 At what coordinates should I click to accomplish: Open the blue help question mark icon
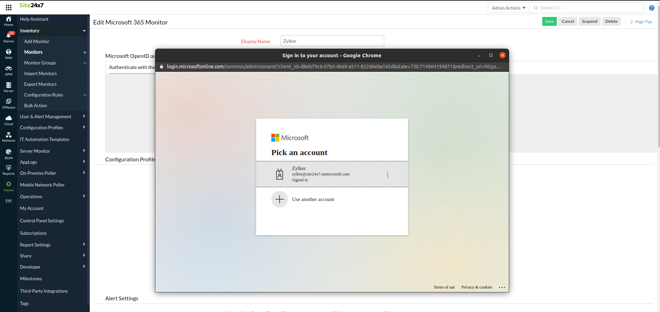pyautogui.click(x=651, y=8)
